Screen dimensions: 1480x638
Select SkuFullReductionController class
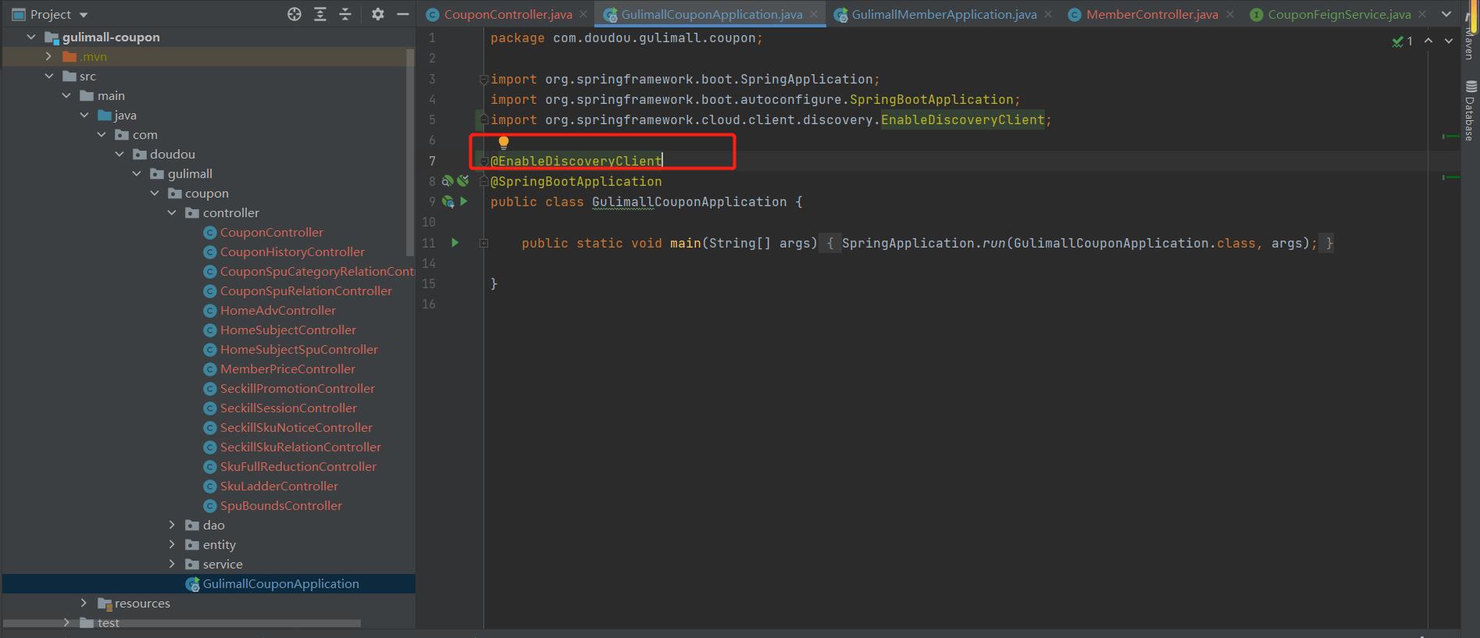pyautogui.click(x=298, y=466)
